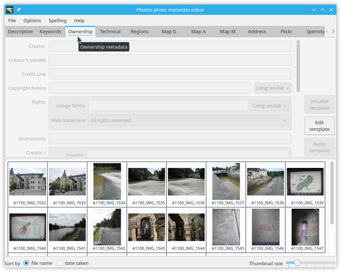Click Edit template button
Screen dimensions: 341x272
pos(320,126)
